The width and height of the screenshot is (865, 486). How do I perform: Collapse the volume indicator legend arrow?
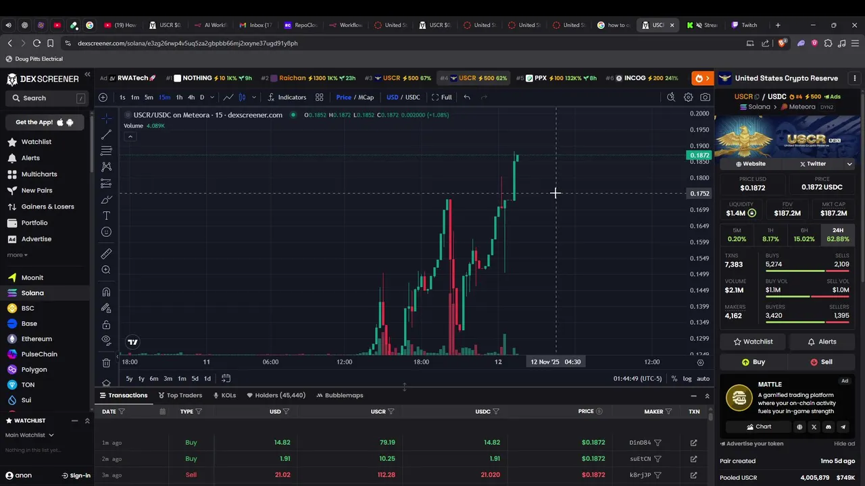(x=130, y=137)
